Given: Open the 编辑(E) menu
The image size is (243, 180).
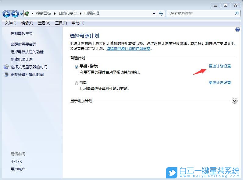Looking at the screenshot, I should point(27,23).
